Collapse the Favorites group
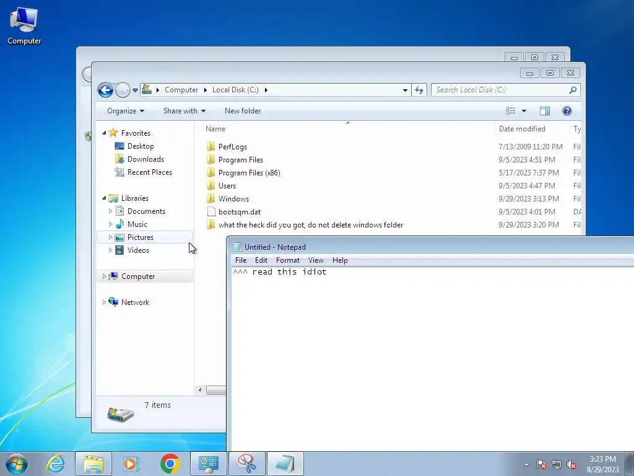This screenshot has width=634, height=476. click(104, 133)
